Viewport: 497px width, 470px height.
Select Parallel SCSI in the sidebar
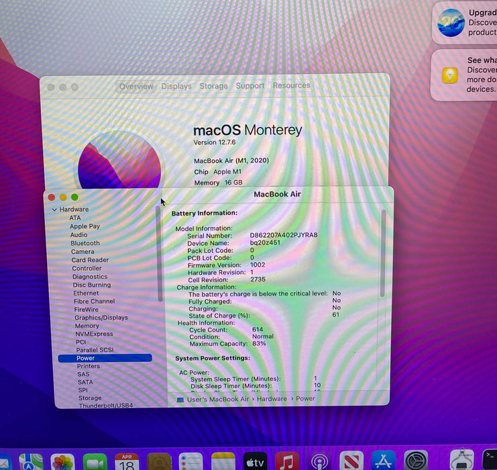point(95,350)
